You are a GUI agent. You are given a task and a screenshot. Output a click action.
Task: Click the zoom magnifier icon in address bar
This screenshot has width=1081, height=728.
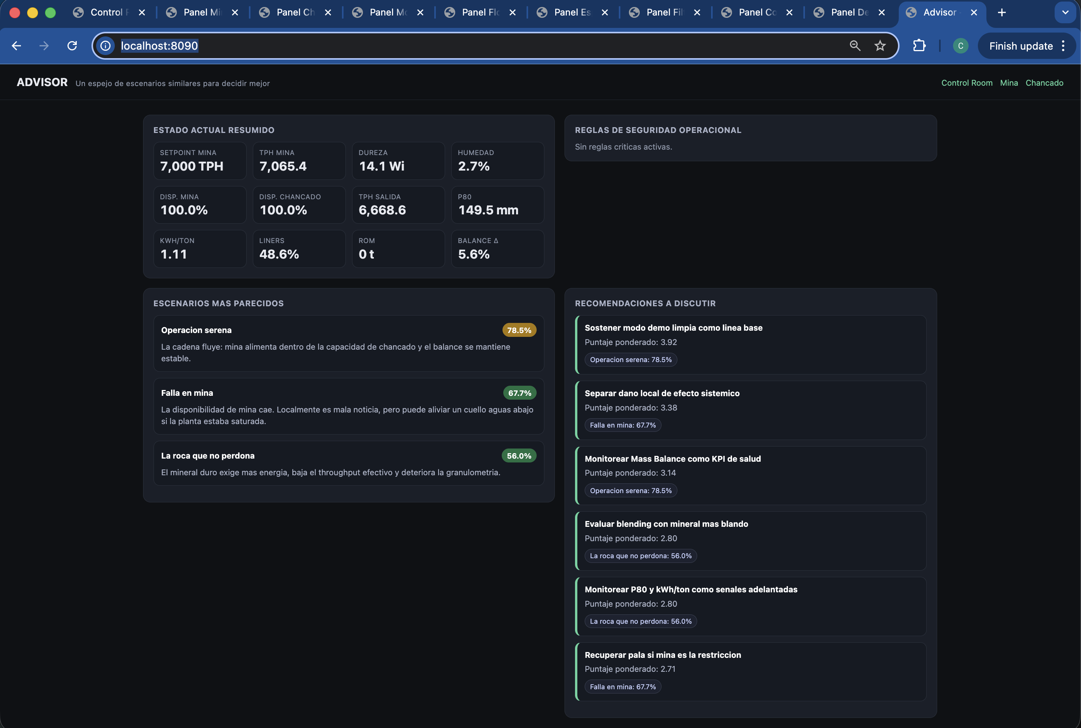click(x=855, y=45)
